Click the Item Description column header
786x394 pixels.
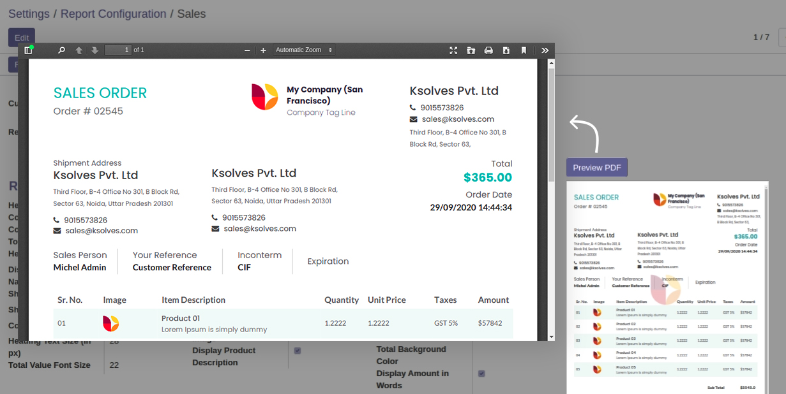[x=193, y=300]
